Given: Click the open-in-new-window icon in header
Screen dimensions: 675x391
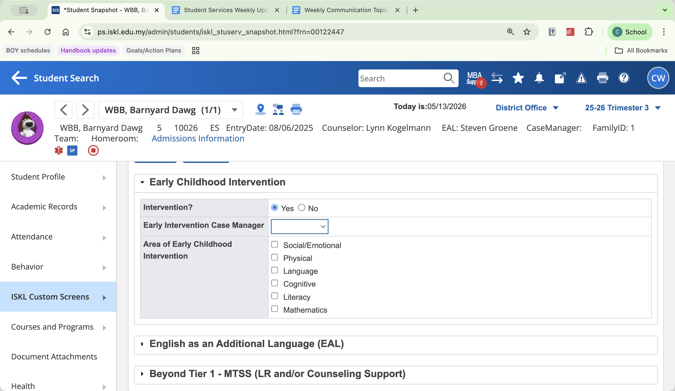Looking at the screenshot, I should tap(560, 78).
